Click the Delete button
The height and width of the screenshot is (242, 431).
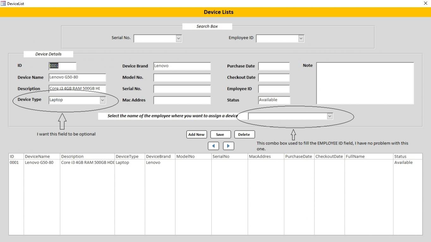(x=244, y=134)
